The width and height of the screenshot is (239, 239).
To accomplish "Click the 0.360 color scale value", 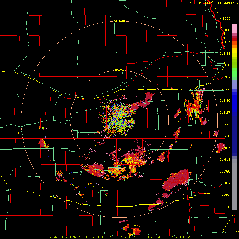I will pyautogui.click(x=225, y=172).
